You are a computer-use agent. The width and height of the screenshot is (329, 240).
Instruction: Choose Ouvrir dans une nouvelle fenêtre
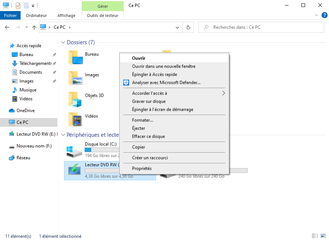(174, 66)
